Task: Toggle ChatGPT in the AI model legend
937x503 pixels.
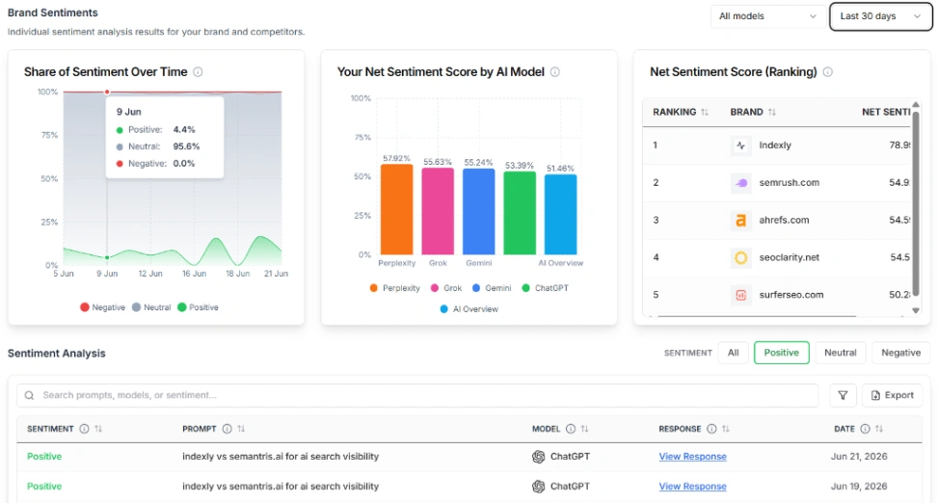Action: 545,288
